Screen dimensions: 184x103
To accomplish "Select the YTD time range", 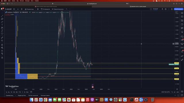I will click(x=20, y=92).
